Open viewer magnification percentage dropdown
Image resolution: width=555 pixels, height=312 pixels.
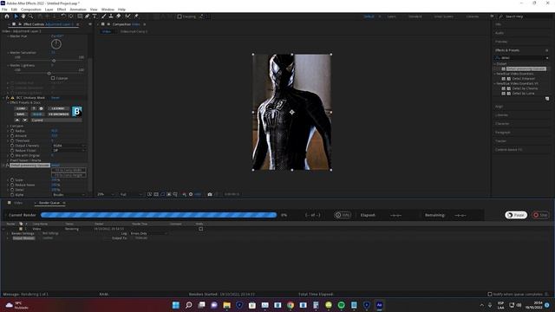coord(106,194)
